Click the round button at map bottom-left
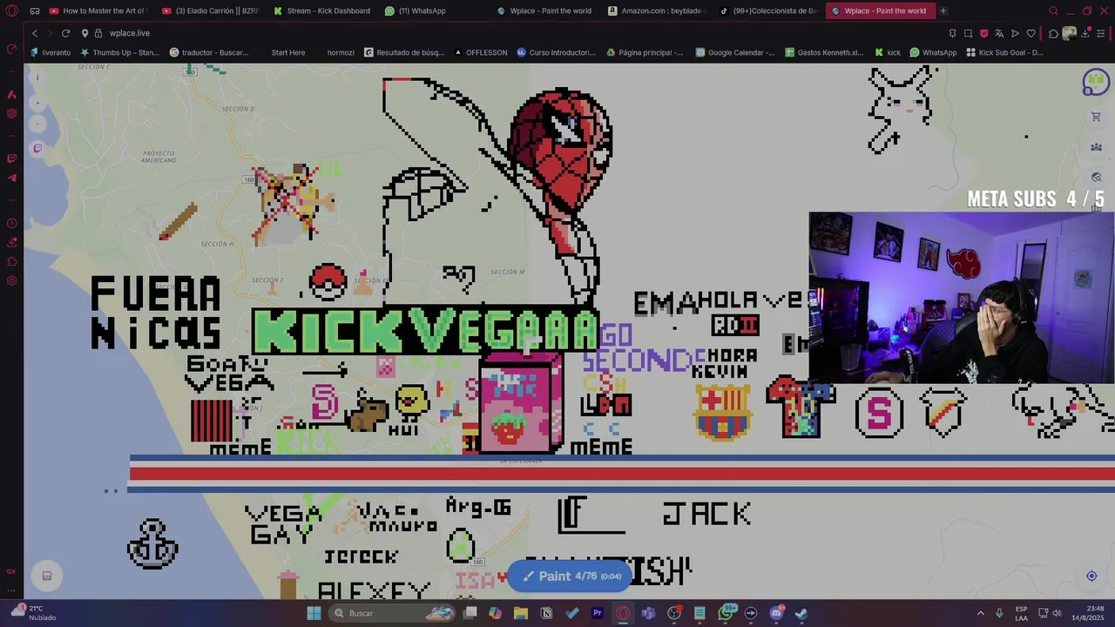Viewport: 1115px width, 627px height. 47,576
